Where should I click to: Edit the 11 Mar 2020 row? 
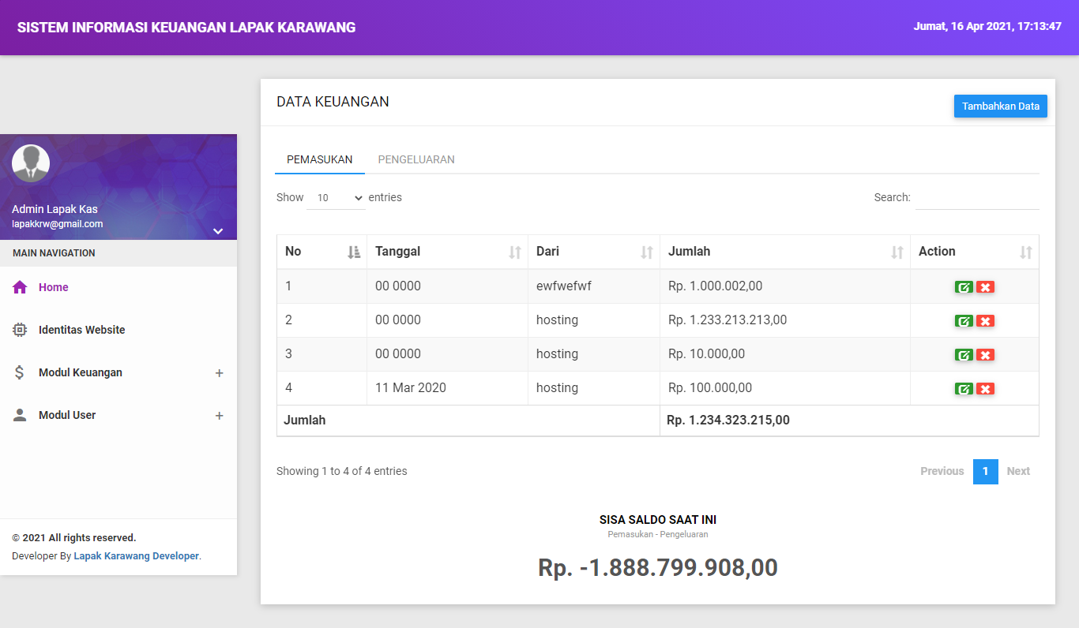964,389
